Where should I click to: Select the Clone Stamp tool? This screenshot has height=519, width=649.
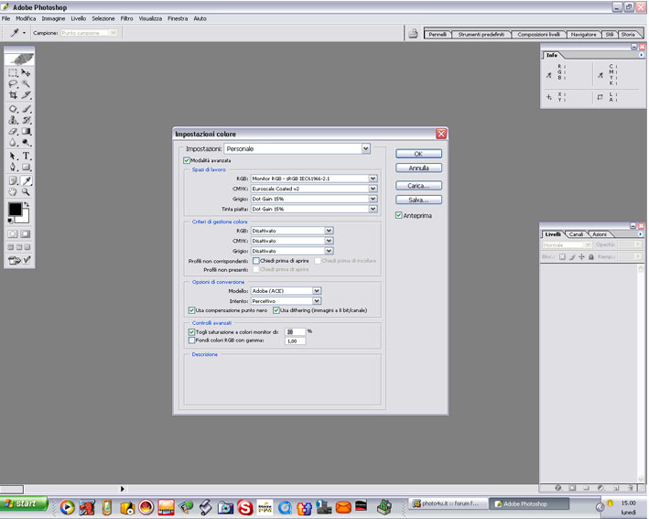click(13, 120)
